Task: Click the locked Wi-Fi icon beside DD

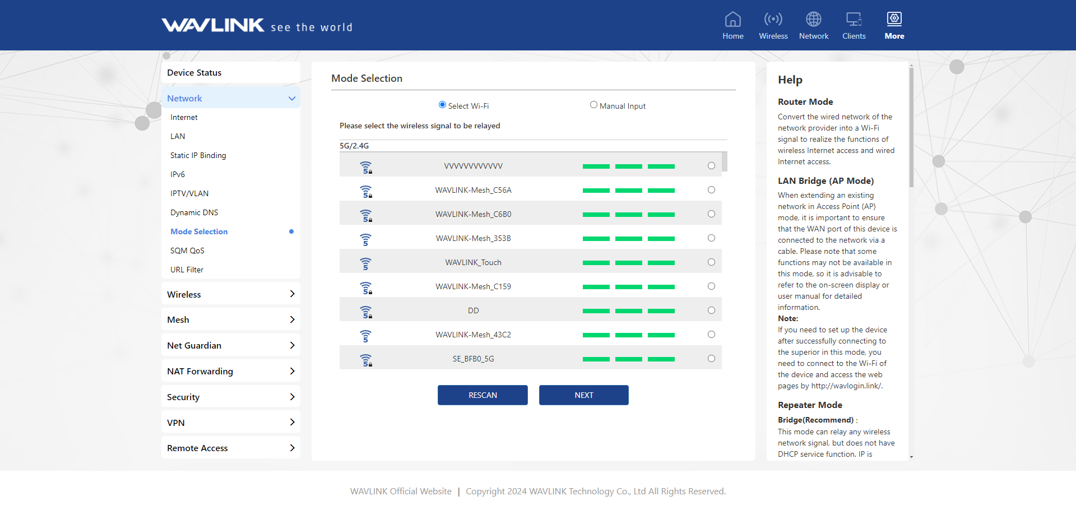Action: 366,312
